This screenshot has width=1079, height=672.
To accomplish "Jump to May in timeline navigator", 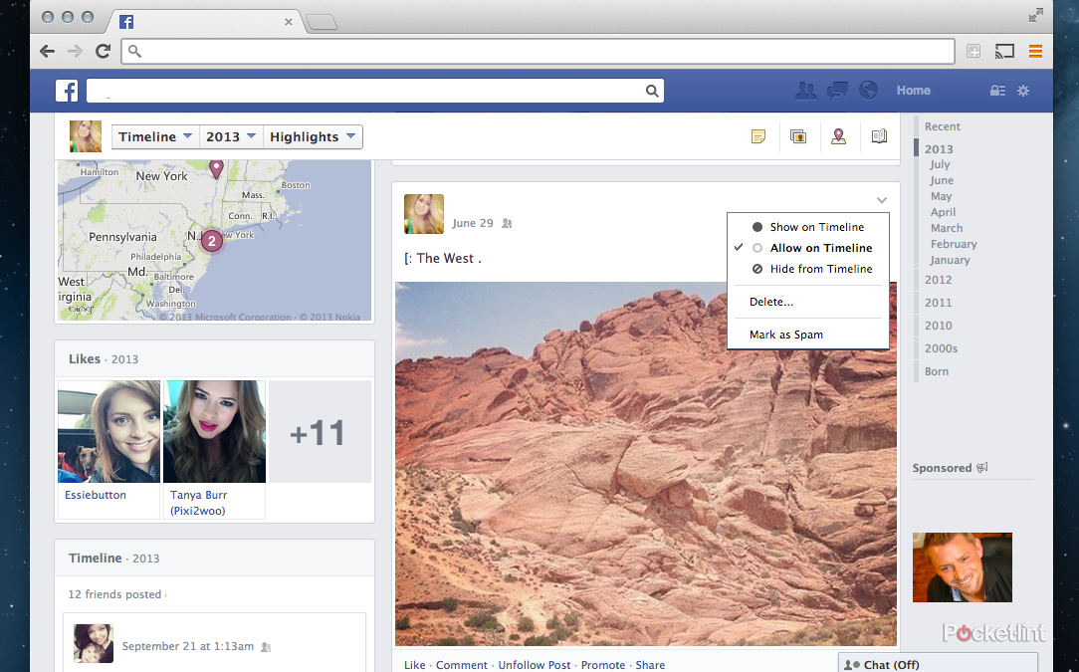I will (941, 196).
